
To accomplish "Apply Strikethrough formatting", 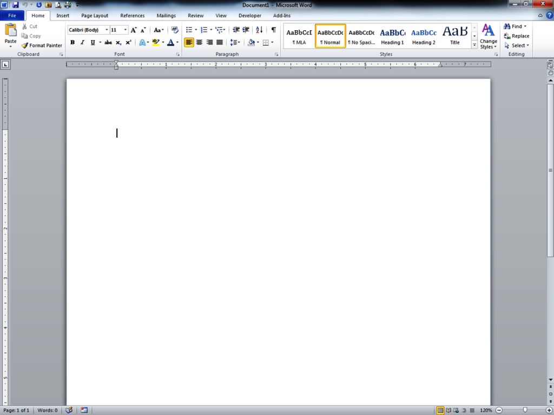I will pyautogui.click(x=108, y=42).
